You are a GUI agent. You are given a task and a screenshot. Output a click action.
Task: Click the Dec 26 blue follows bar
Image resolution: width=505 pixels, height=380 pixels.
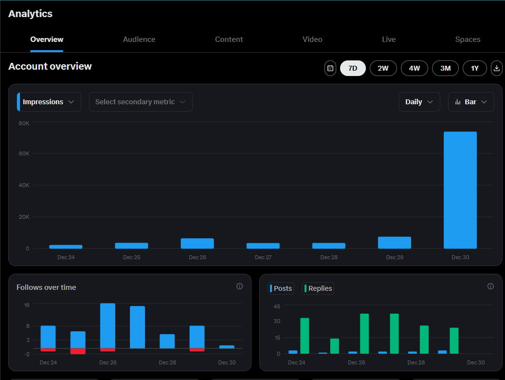tap(108, 326)
